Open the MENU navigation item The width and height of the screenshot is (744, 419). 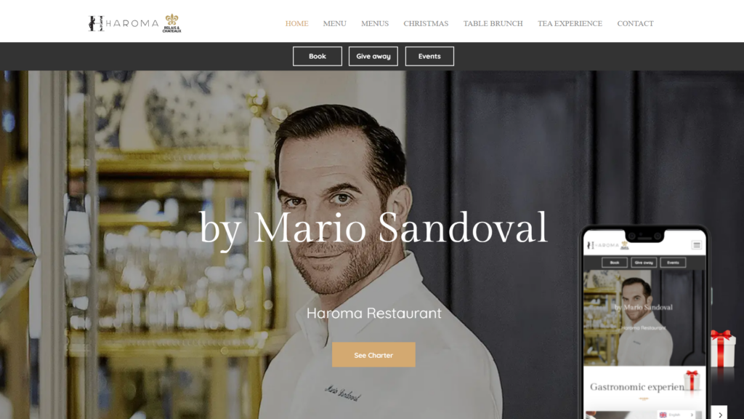point(334,23)
